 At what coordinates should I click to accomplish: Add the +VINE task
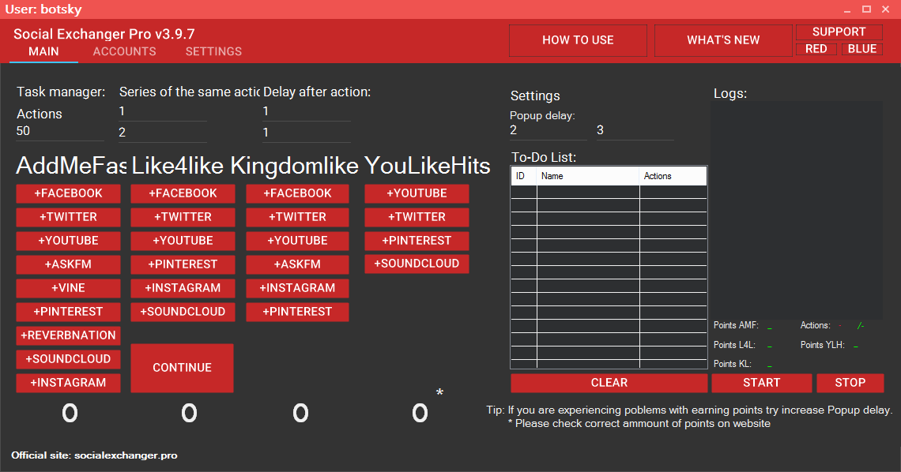click(x=69, y=288)
